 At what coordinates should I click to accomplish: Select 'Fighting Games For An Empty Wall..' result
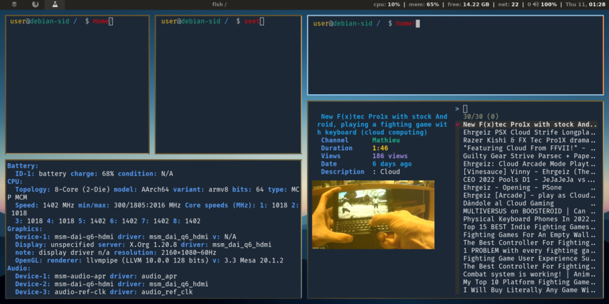point(529,235)
